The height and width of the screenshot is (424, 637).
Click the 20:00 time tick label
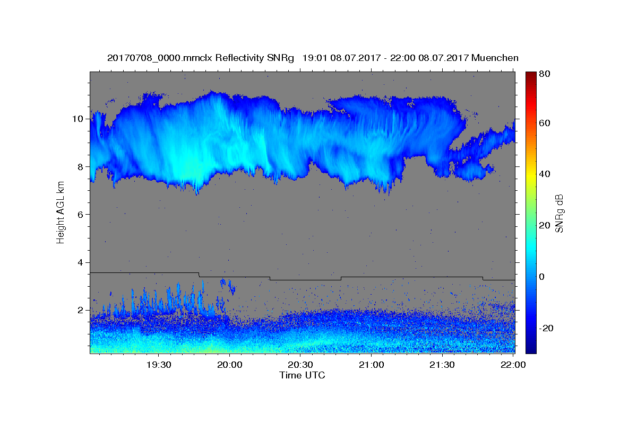click(230, 365)
